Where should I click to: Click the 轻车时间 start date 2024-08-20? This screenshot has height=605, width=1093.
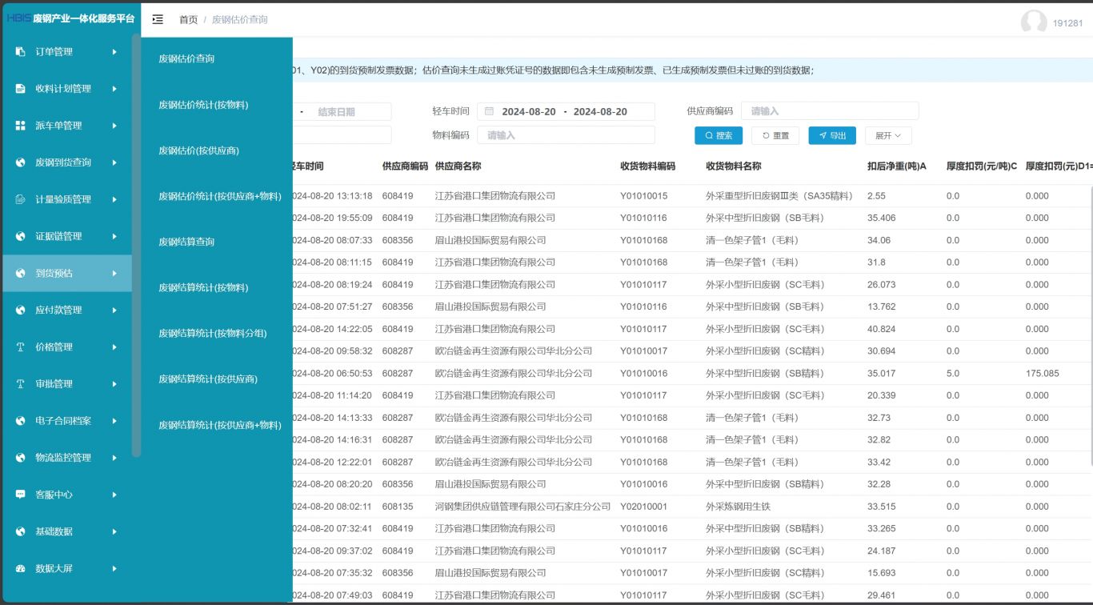529,112
